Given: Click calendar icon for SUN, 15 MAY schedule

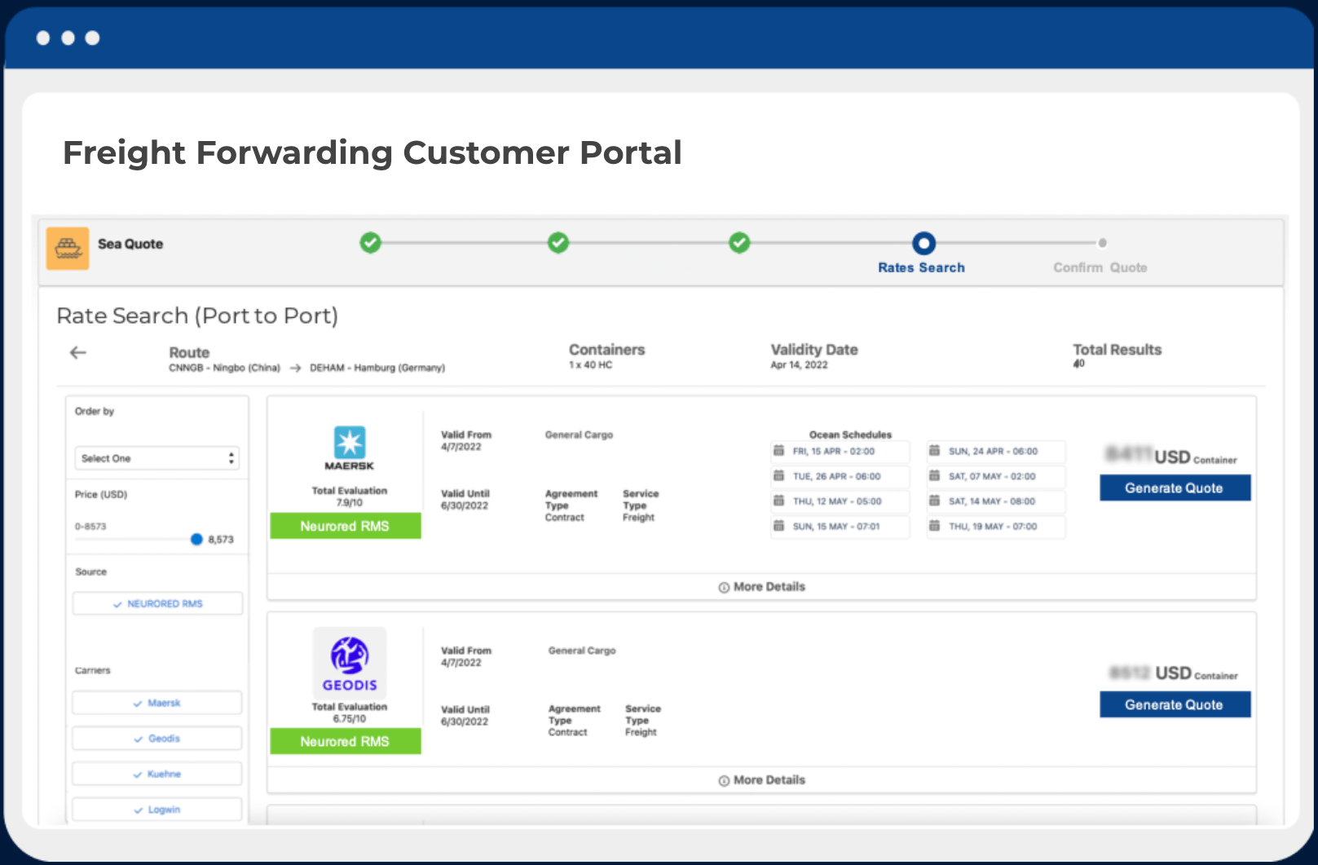Looking at the screenshot, I should click(x=778, y=526).
